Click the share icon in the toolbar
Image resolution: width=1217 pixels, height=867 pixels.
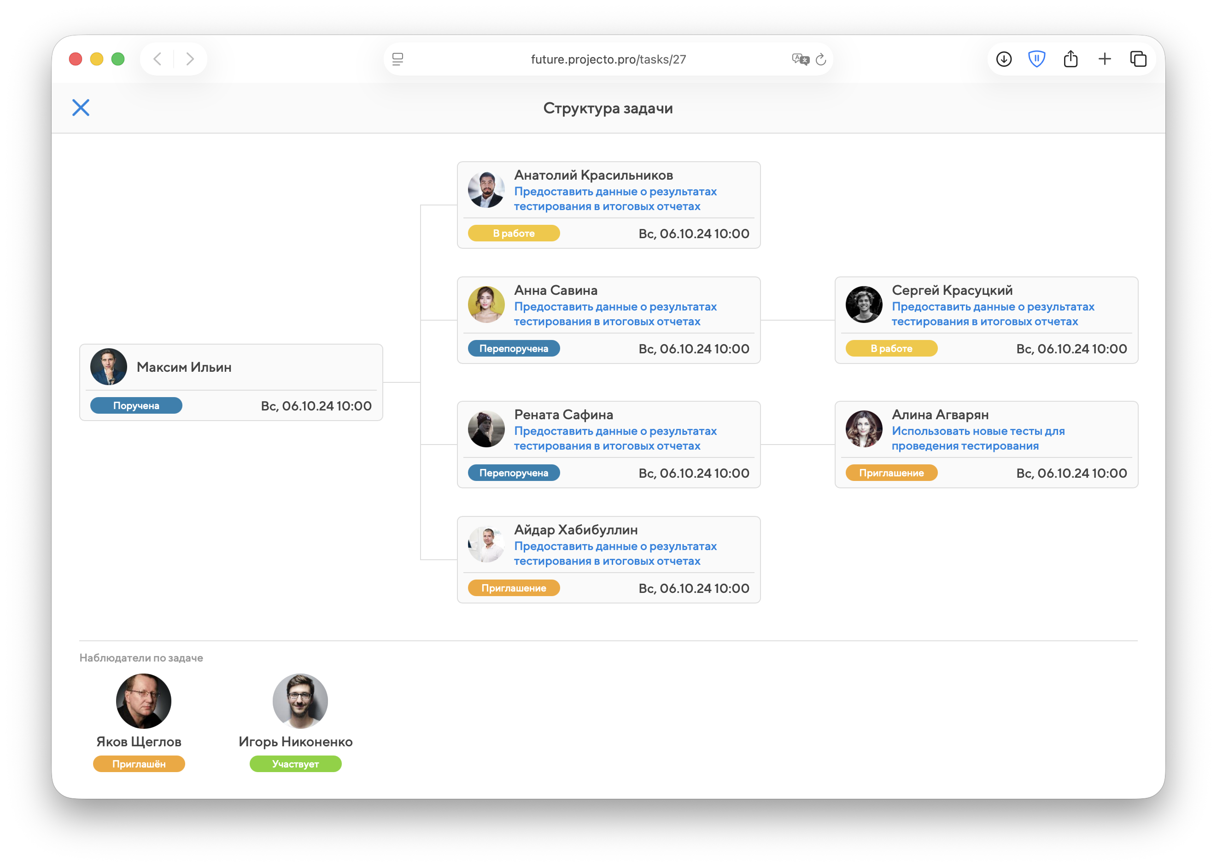pos(1070,59)
